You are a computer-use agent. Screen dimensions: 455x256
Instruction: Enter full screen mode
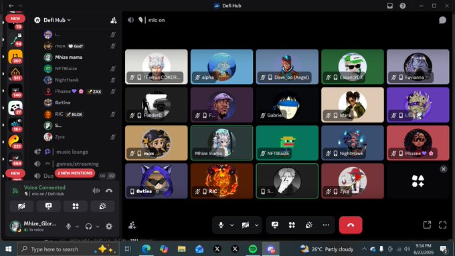(x=442, y=225)
